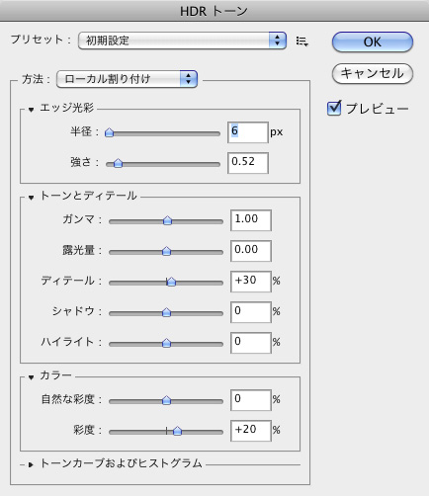
Task: Toggle the プレビュー checkbox
Action: coord(334,108)
